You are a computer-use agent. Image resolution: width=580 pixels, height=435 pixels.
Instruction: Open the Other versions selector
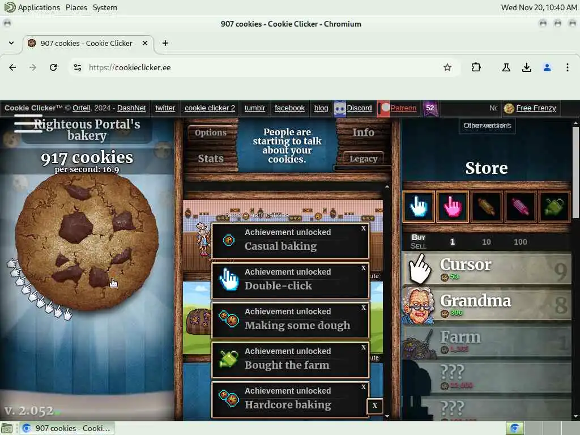pos(488,126)
